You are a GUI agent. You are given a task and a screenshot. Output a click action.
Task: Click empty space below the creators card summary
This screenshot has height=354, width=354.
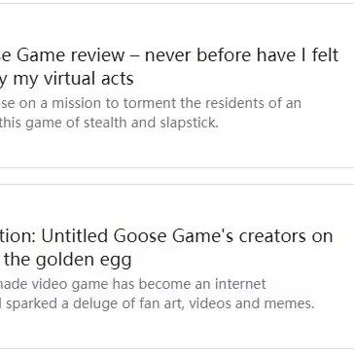175,330
